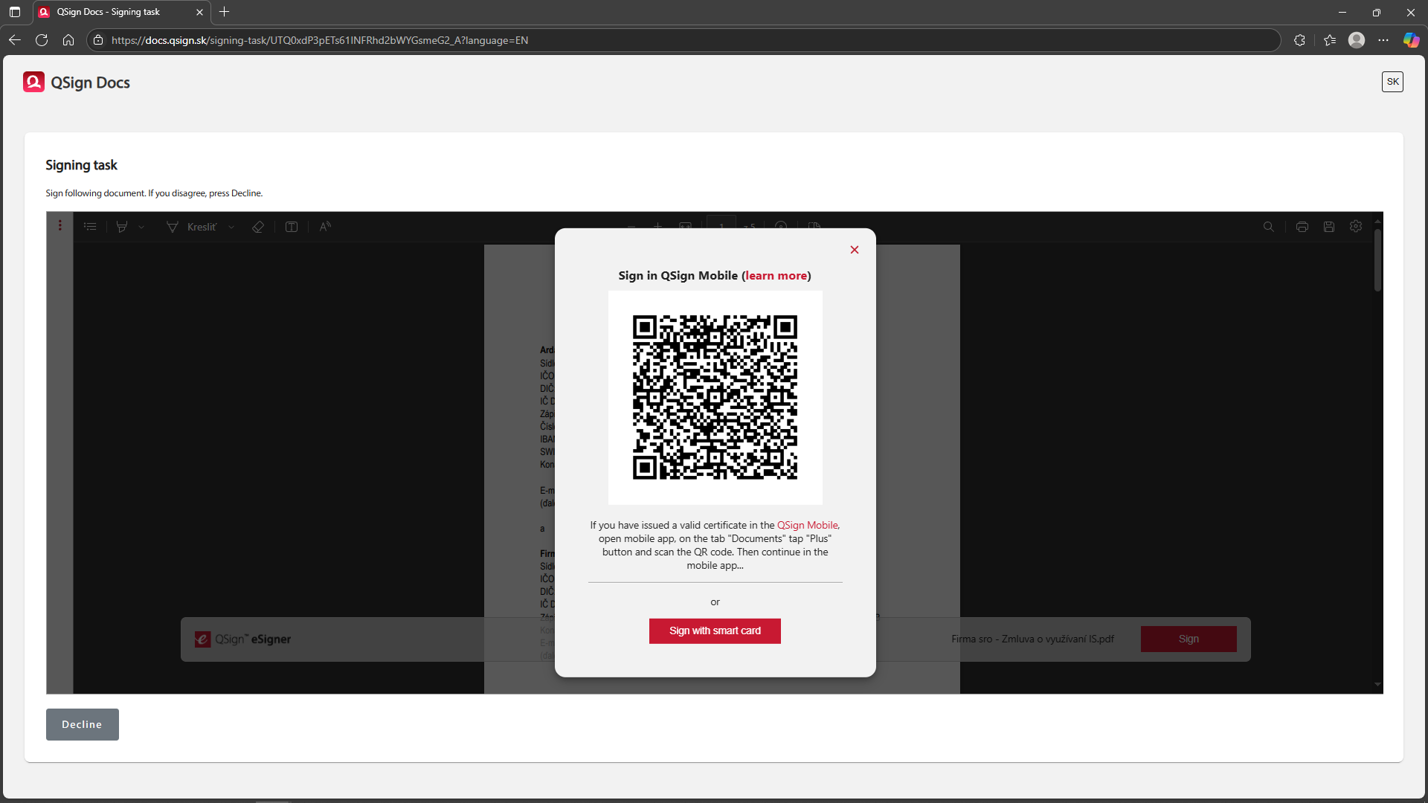This screenshot has width=1428, height=803.
Task: Toggle the table of contents list icon
Action: pos(90,227)
